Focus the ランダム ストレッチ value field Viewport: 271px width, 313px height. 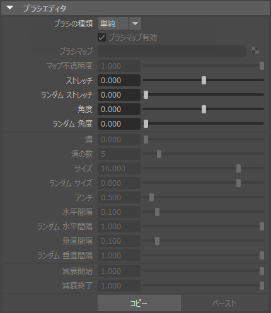(119, 94)
